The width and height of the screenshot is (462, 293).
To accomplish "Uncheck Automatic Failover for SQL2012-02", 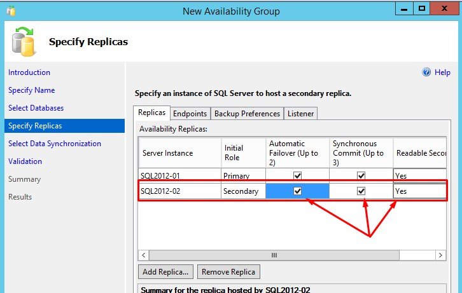I will tap(297, 191).
